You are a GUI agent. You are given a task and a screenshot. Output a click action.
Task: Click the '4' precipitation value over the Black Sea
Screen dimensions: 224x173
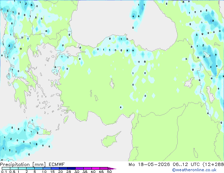(133, 16)
